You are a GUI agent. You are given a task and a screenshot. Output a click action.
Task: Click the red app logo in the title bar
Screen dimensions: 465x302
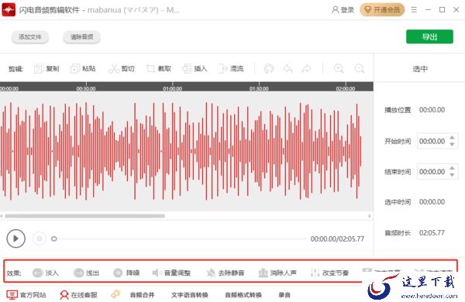point(9,10)
